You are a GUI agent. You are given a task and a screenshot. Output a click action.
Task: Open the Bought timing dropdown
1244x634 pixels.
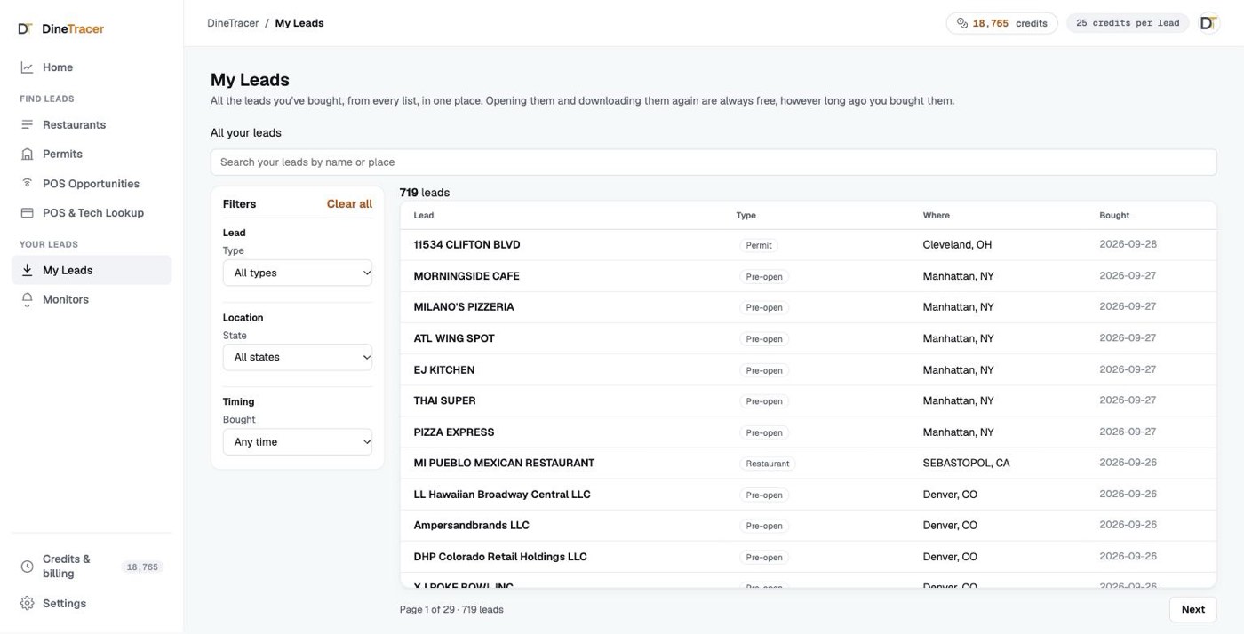click(x=298, y=441)
